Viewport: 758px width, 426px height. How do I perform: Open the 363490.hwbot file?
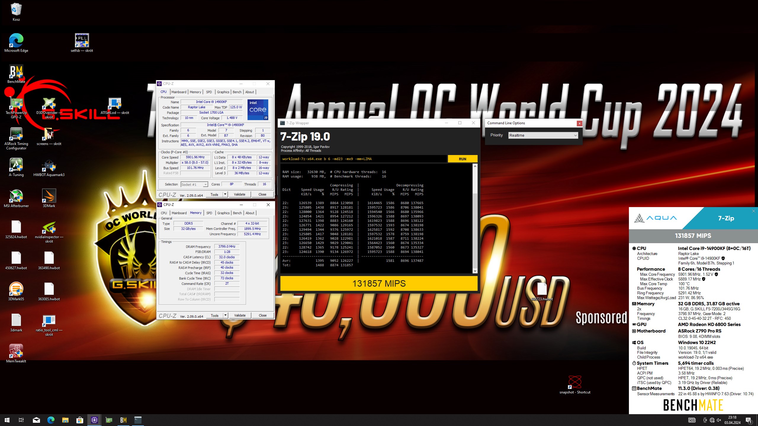pos(49,261)
